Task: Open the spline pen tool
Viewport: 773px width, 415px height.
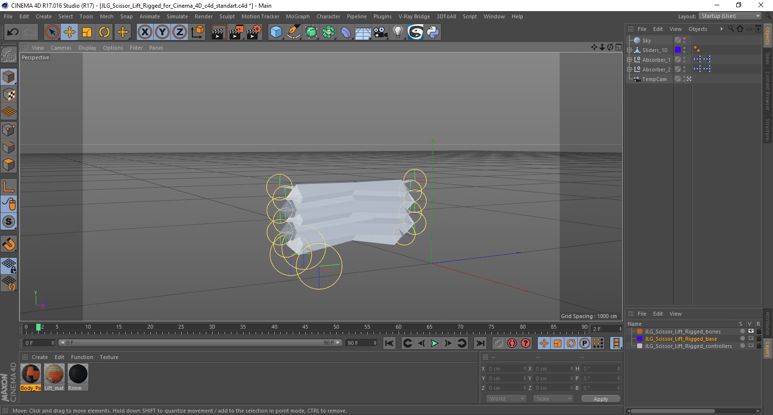Action: pyautogui.click(x=294, y=32)
